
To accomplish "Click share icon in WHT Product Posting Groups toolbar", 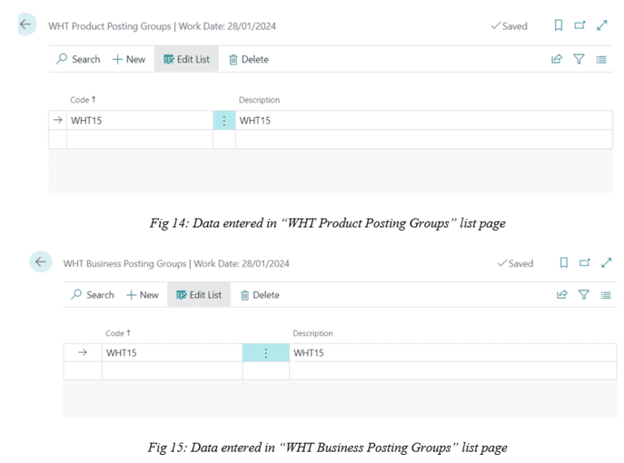I will (557, 59).
